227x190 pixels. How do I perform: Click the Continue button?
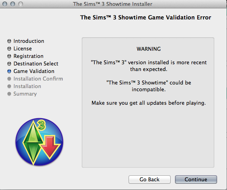point(196,179)
